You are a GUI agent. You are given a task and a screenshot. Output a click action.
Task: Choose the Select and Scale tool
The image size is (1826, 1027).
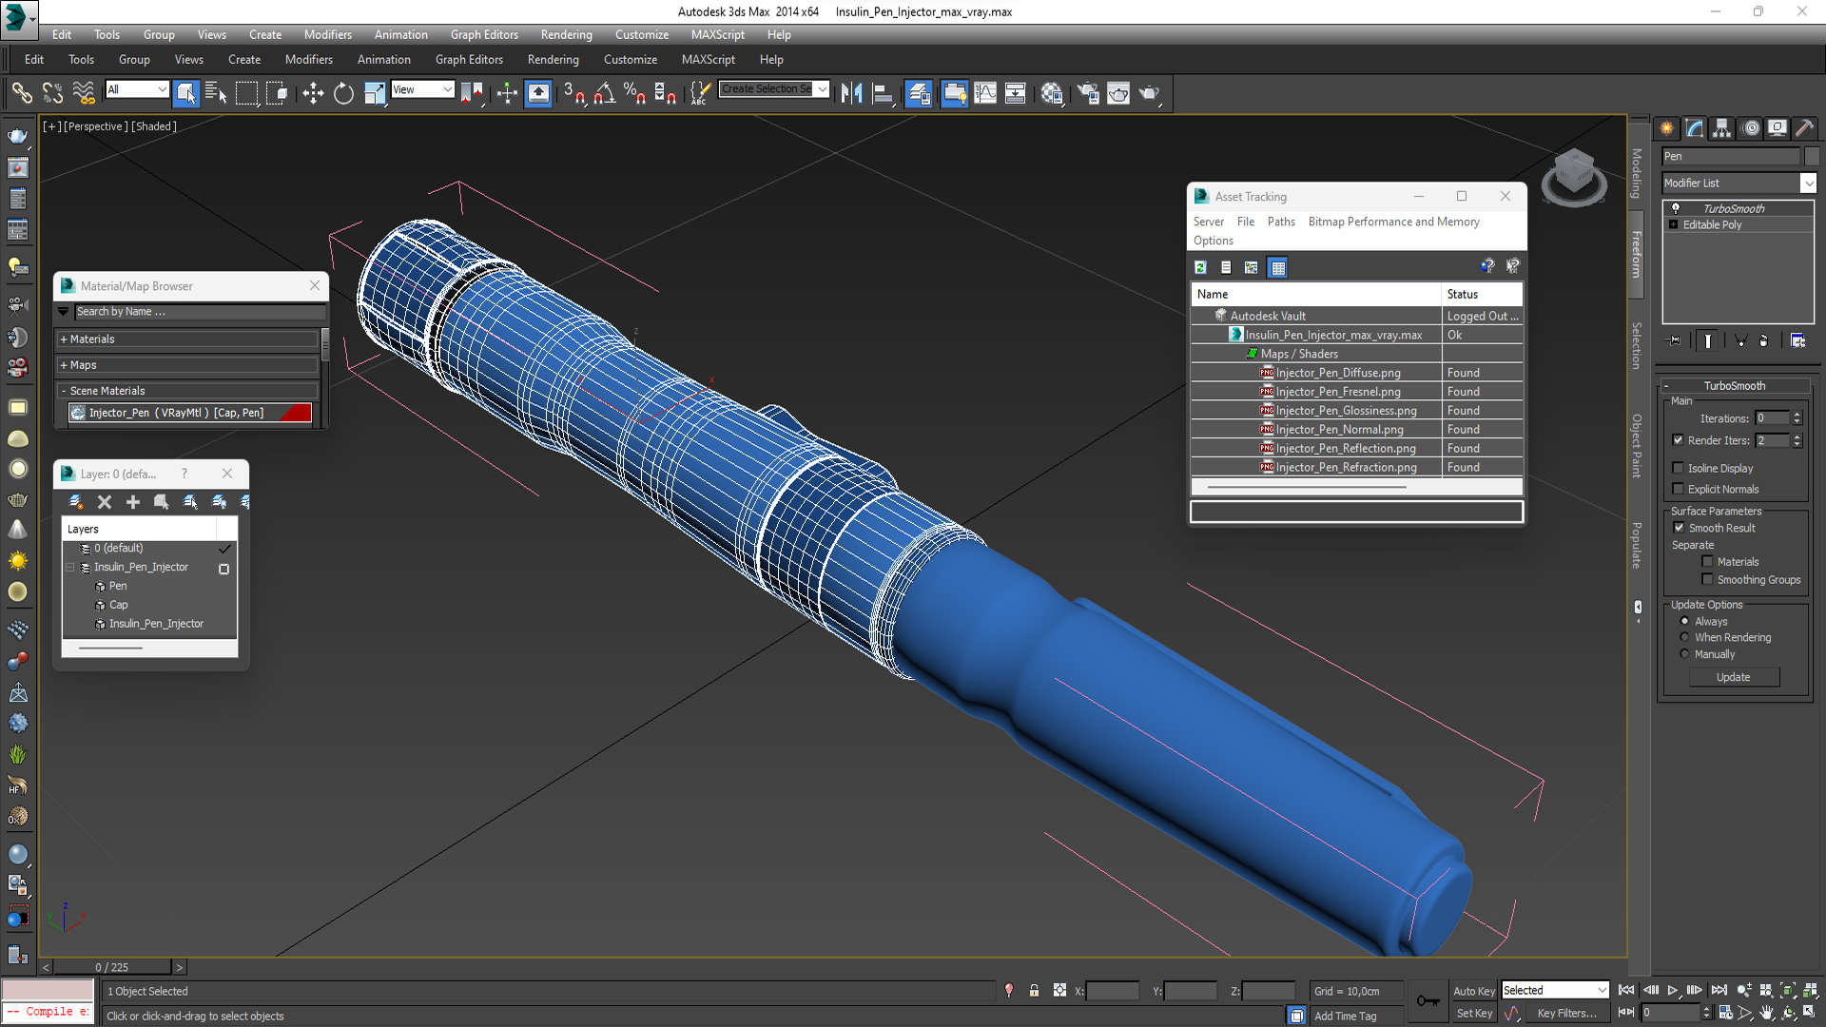pos(375,92)
